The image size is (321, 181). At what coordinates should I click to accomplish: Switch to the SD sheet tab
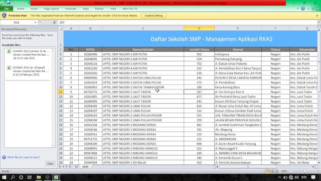(x=76, y=167)
